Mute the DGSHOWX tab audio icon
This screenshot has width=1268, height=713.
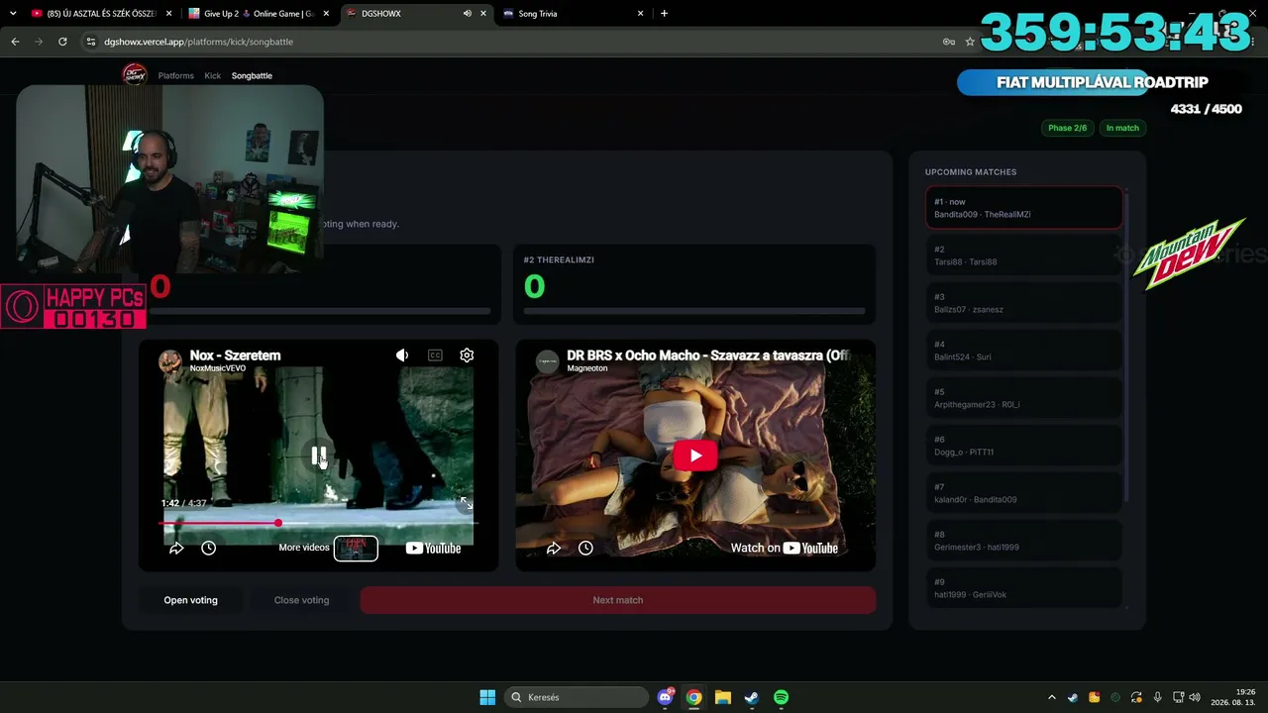point(467,13)
